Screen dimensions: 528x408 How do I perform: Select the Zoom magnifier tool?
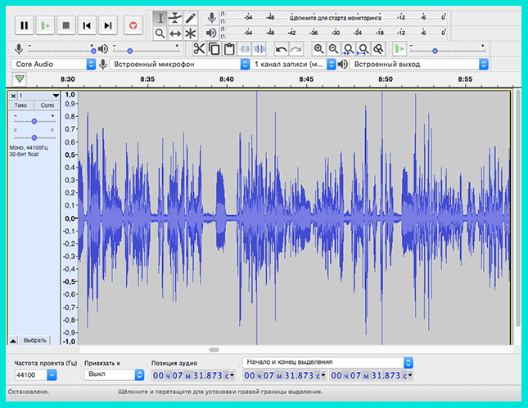tap(160, 34)
